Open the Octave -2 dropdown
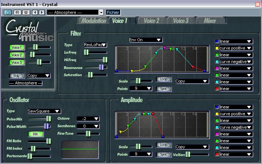The height and width of the screenshot is (164, 262). (x=88, y=119)
